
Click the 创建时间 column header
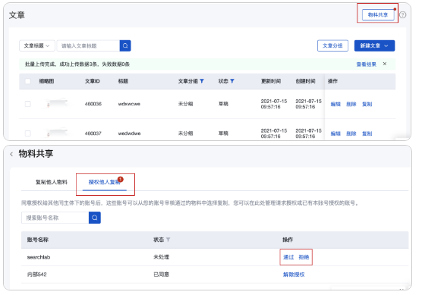click(305, 81)
